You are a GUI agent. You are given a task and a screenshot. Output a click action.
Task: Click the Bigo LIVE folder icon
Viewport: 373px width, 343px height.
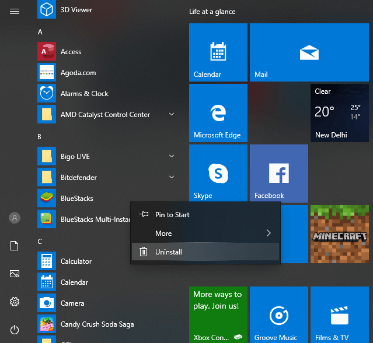[x=47, y=156]
